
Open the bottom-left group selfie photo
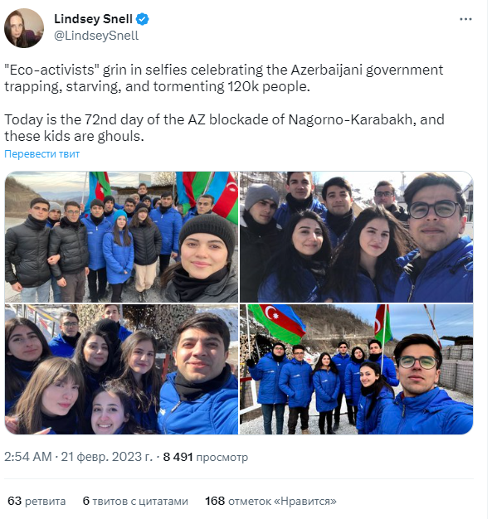(121, 369)
